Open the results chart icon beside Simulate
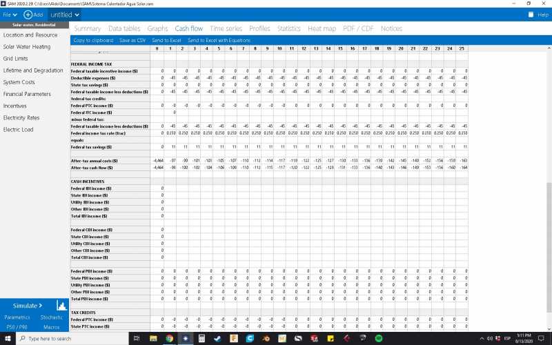 tap(61, 305)
